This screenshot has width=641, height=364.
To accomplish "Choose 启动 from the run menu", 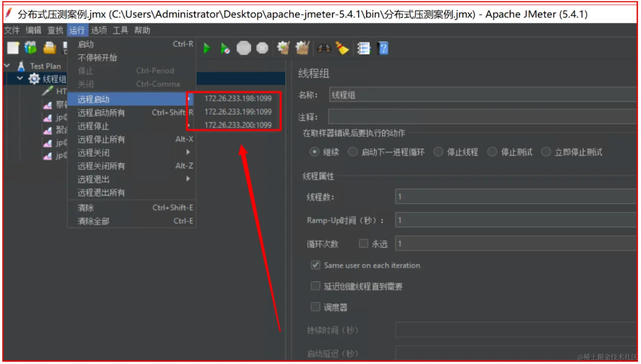I will (x=132, y=45).
